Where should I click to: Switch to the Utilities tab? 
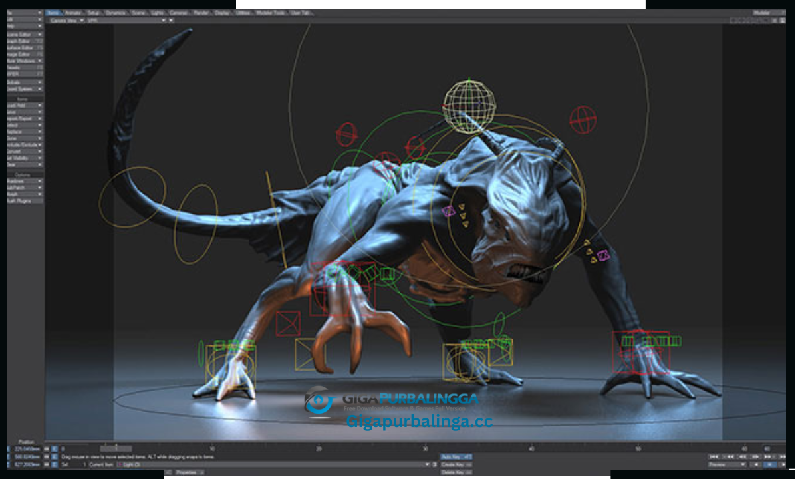click(x=244, y=13)
